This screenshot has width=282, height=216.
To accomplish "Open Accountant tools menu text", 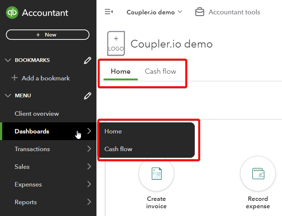I will pos(234,12).
